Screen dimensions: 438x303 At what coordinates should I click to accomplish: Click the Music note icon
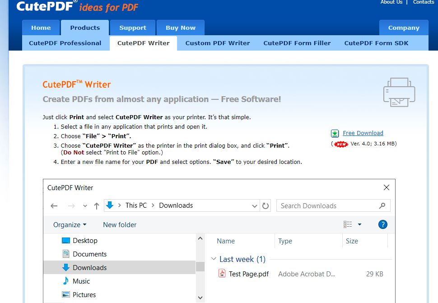click(x=66, y=281)
